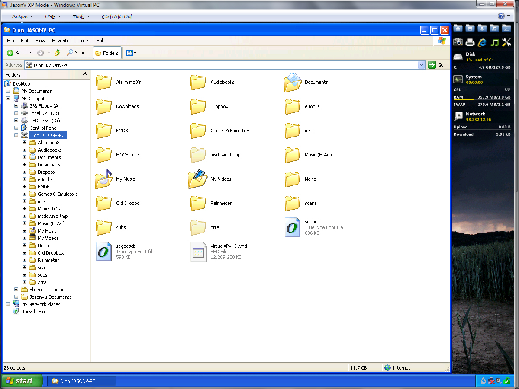
Task: Click the Up one level folder icon
Action: click(57, 53)
